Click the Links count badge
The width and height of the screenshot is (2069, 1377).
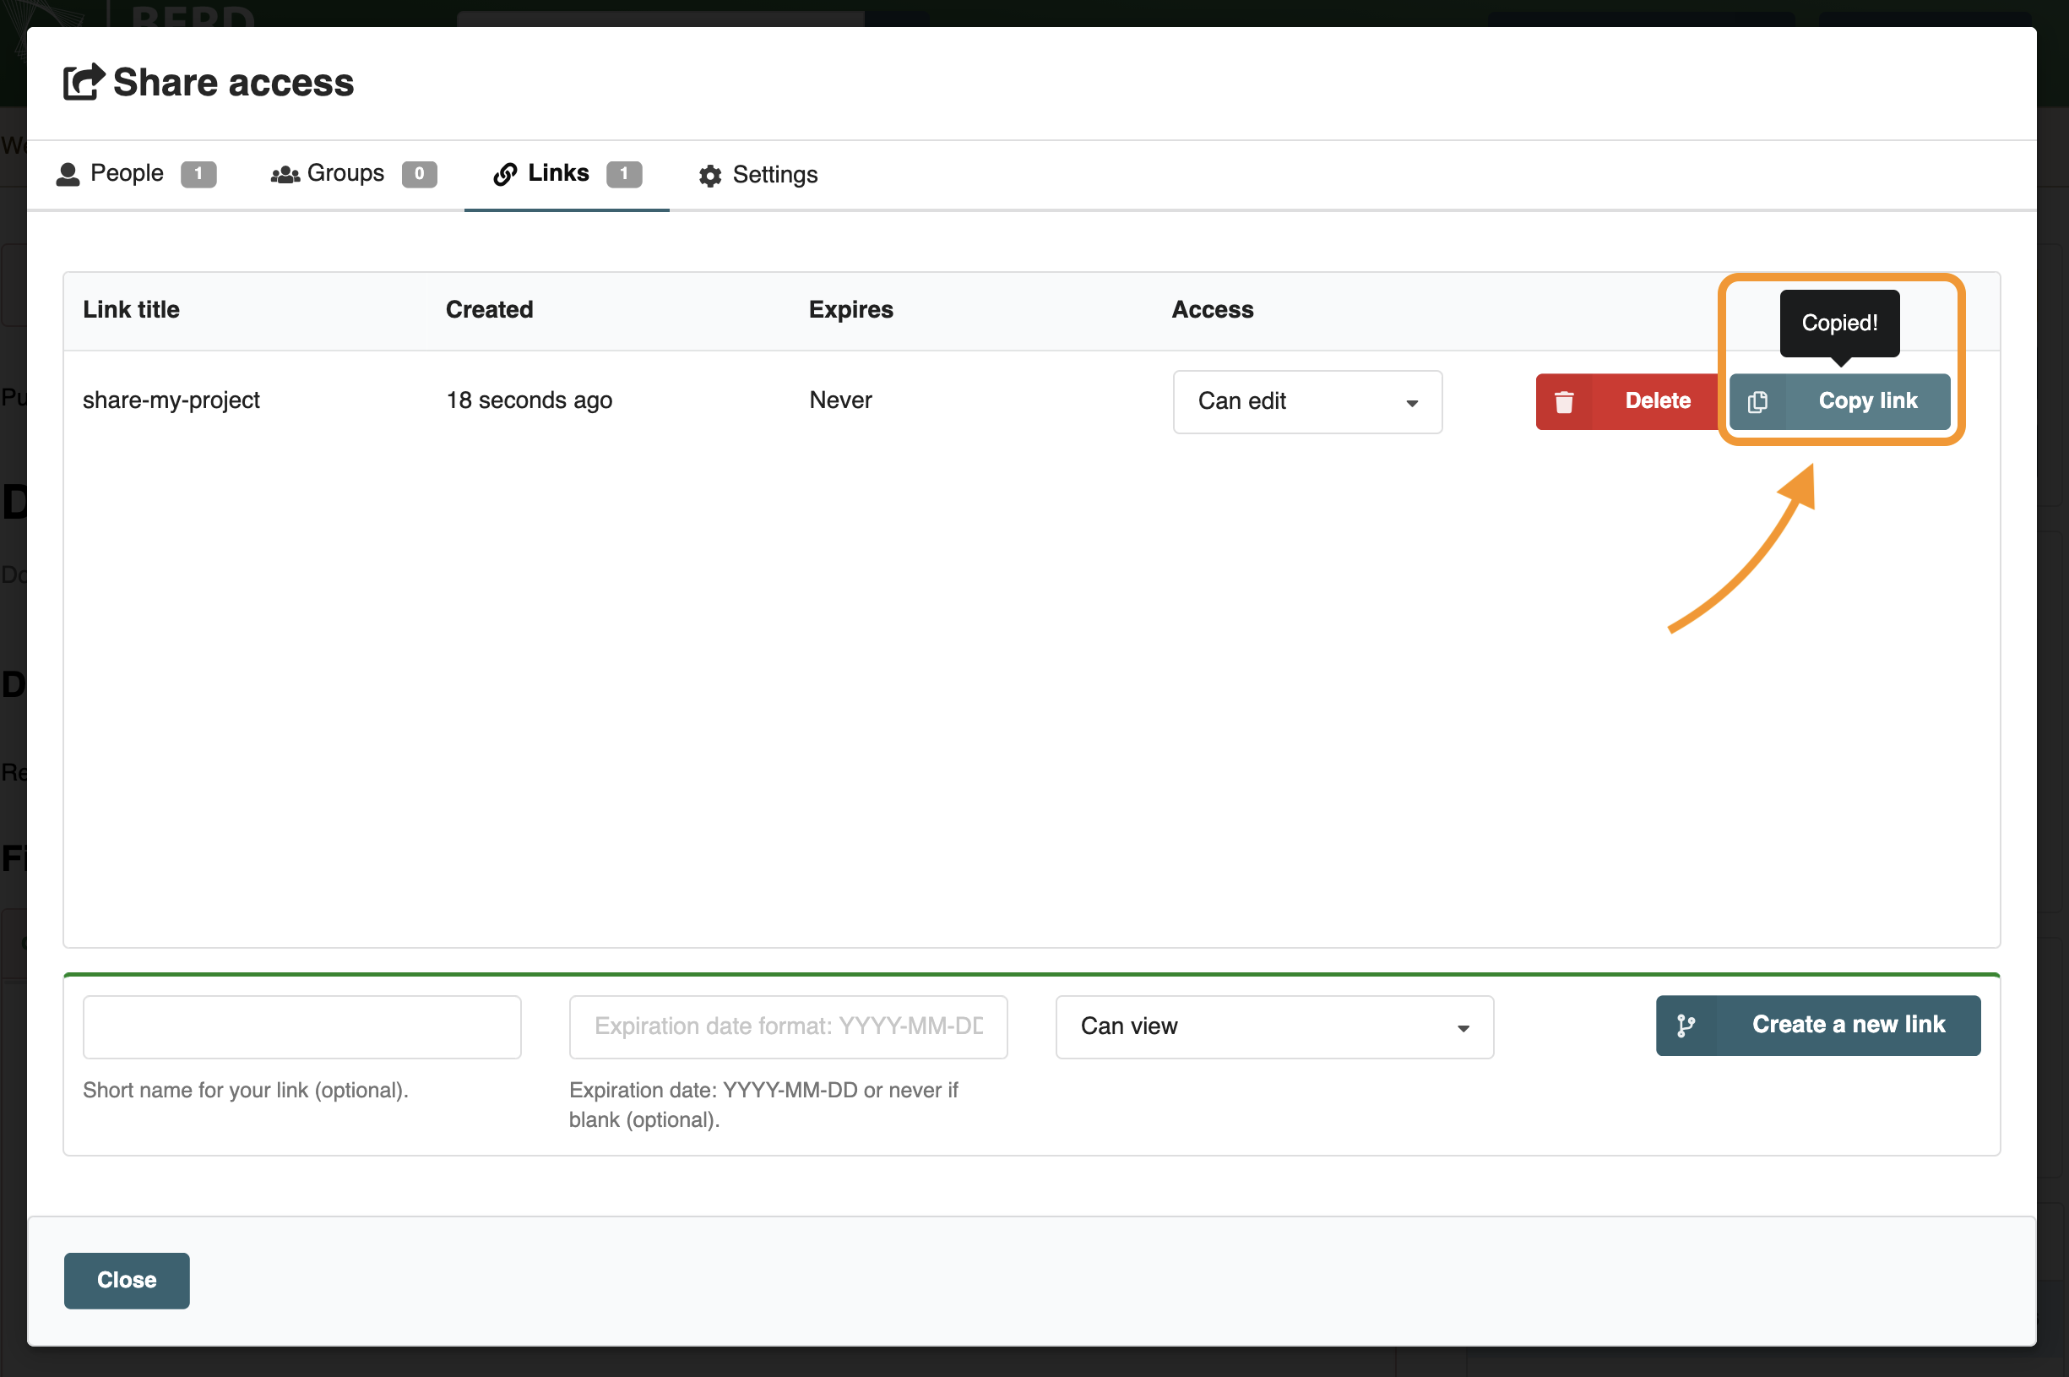(624, 174)
